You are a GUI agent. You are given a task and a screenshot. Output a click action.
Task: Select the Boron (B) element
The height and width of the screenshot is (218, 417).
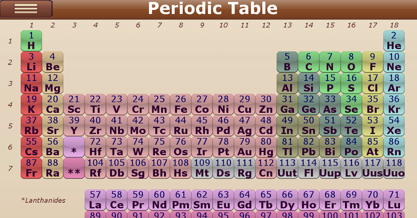287,62
